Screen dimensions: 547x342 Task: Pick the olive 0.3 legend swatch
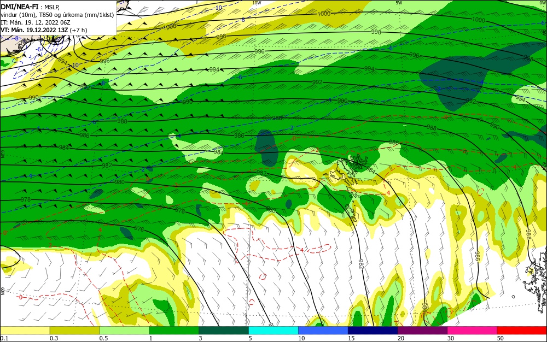(74, 331)
